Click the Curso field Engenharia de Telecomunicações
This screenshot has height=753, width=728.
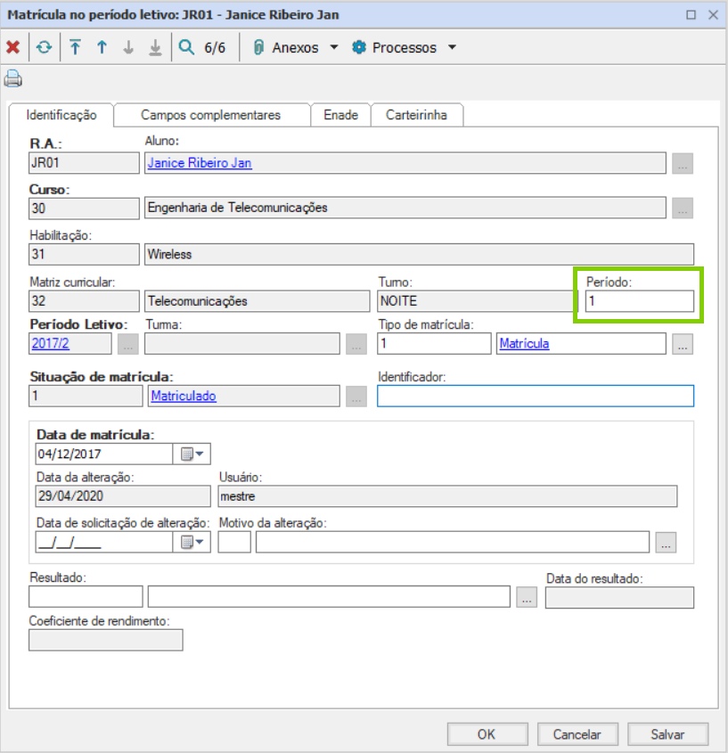pos(405,208)
